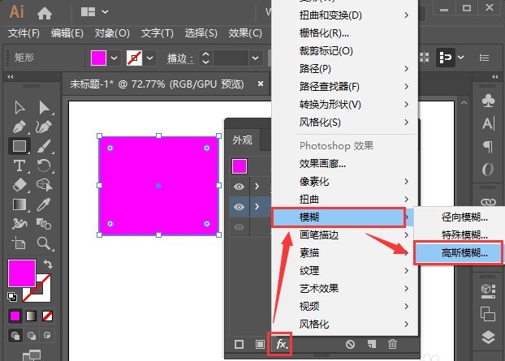The image size is (505, 361).
Task: Select the Type tool
Action: (x=19, y=165)
